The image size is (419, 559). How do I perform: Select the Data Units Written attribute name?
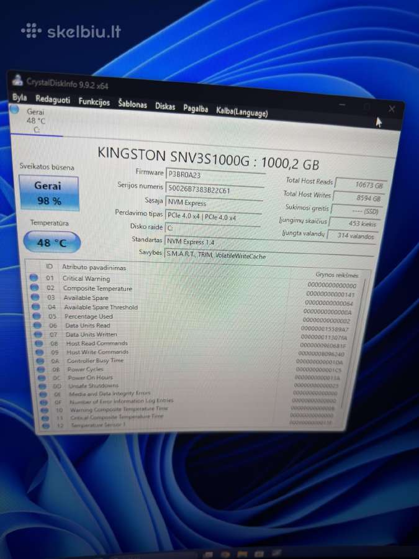pos(91,334)
